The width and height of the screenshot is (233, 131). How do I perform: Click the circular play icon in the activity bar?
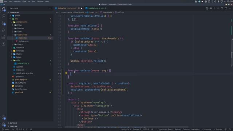[x=4, y=44]
